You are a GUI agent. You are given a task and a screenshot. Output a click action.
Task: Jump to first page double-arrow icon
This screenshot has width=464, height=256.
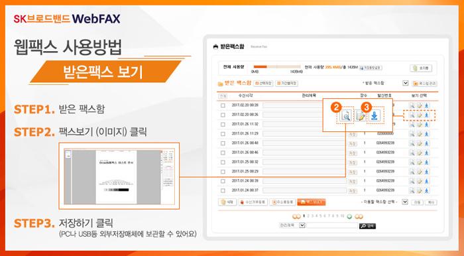click(296, 216)
